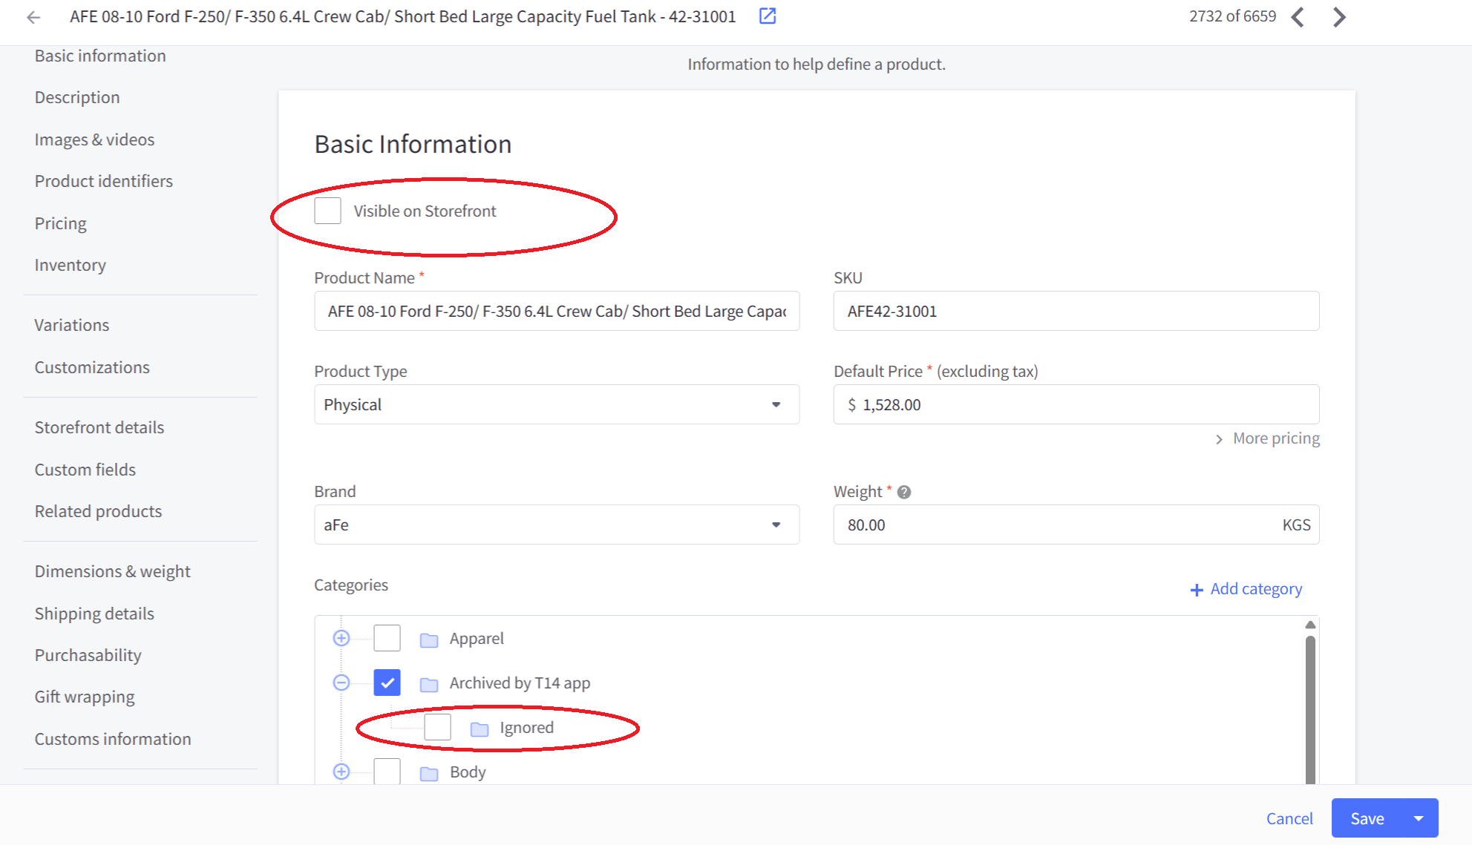The width and height of the screenshot is (1472, 845).
Task: Click the SKU input field
Action: (x=1076, y=311)
